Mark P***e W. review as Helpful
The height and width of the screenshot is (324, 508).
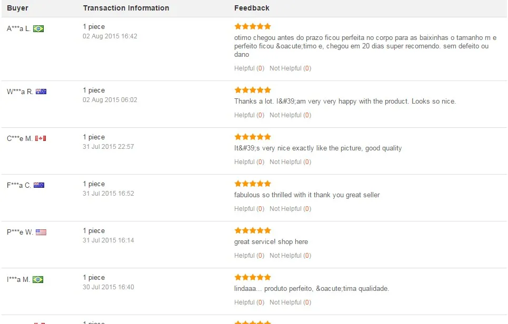pyautogui.click(x=249, y=256)
